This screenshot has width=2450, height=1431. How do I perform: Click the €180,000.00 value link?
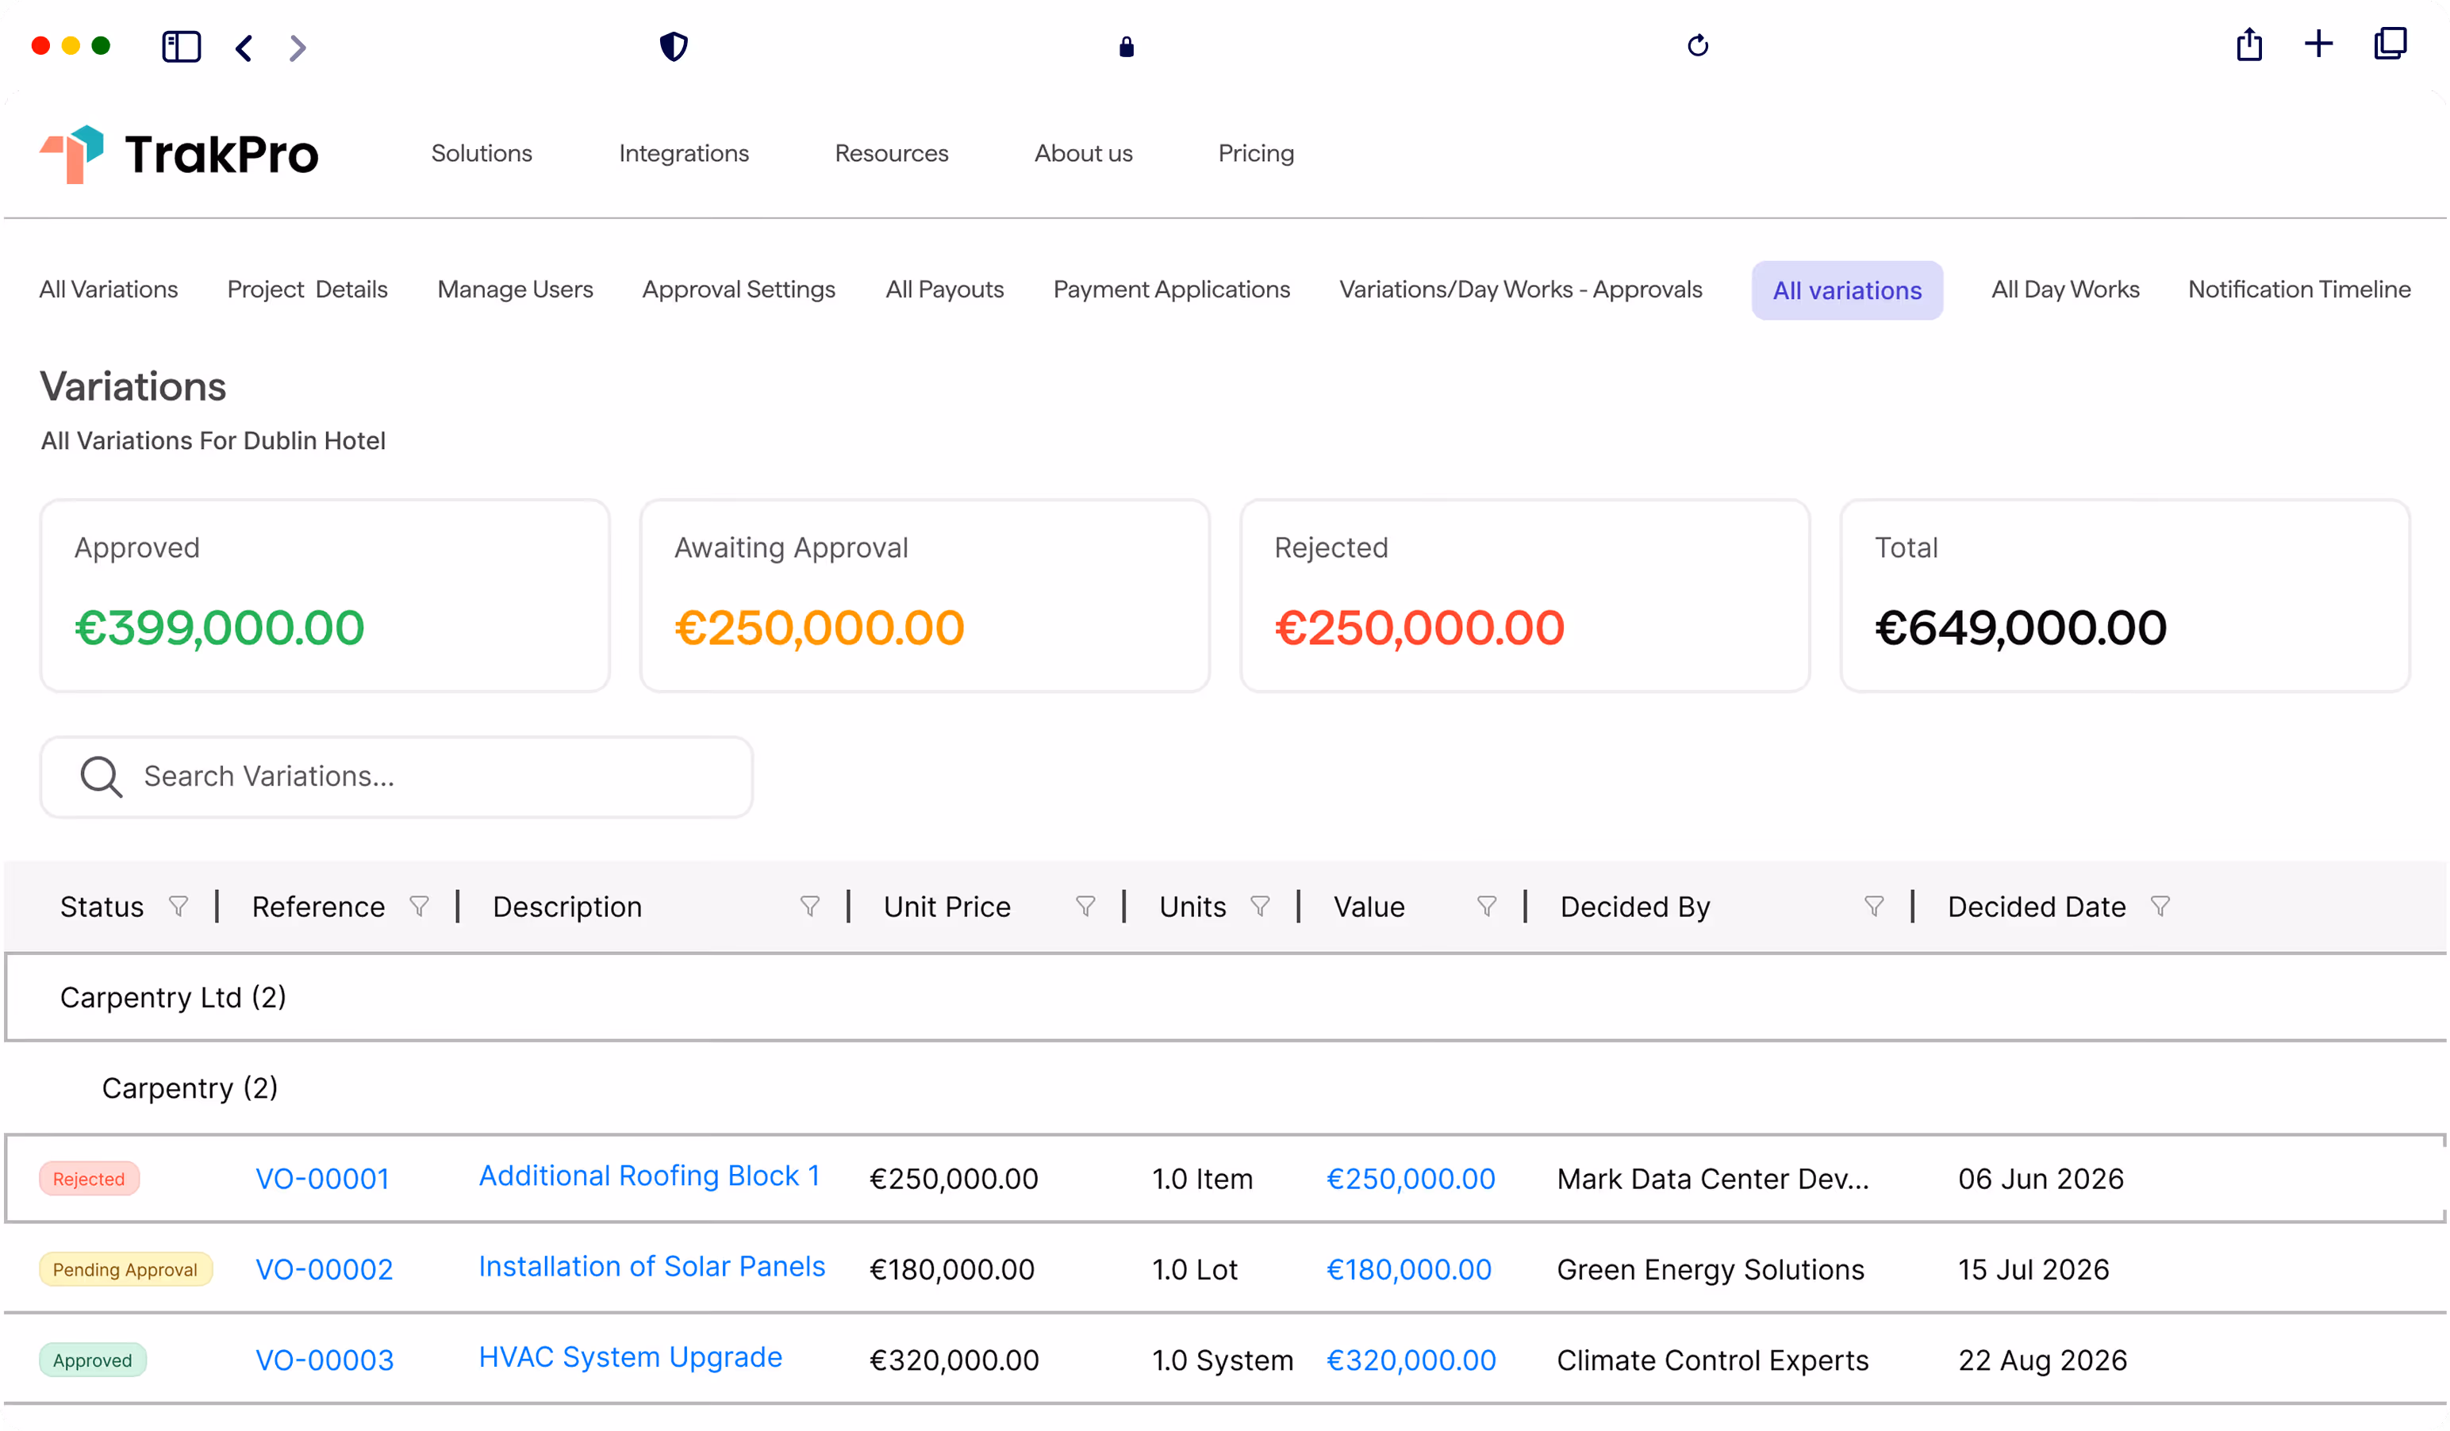click(1409, 1270)
